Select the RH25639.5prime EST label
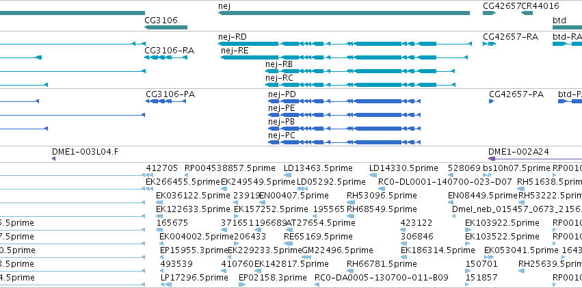 550,264
